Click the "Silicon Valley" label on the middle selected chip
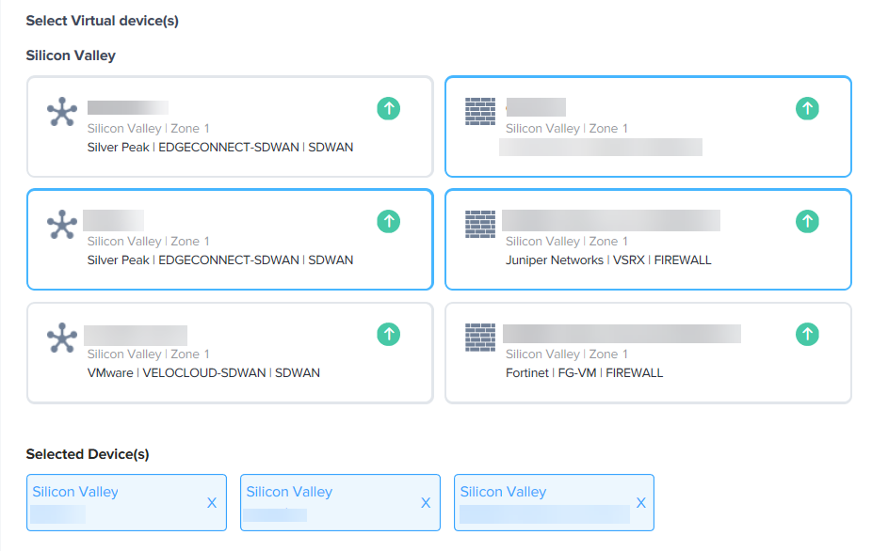Image resolution: width=872 pixels, height=551 pixels. 289,492
